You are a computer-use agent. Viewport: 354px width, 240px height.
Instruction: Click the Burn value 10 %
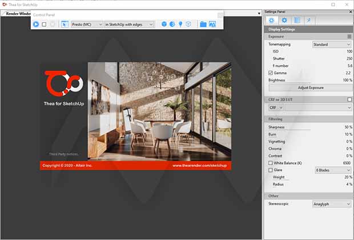[x=348, y=134]
